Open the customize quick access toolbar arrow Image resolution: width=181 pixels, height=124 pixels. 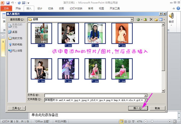click(x=28, y=3)
